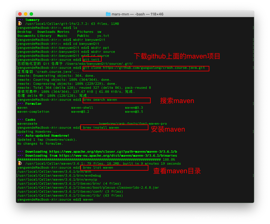Click the 'Formulae' heading
Viewport: 270px width, 224px height.
coord(33,104)
